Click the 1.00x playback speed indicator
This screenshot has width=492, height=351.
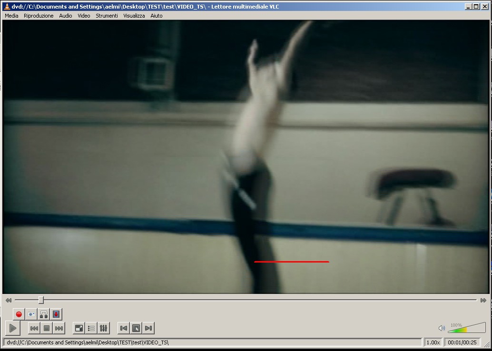coord(433,342)
